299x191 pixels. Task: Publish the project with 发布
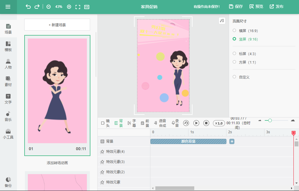(x=276, y=6)
